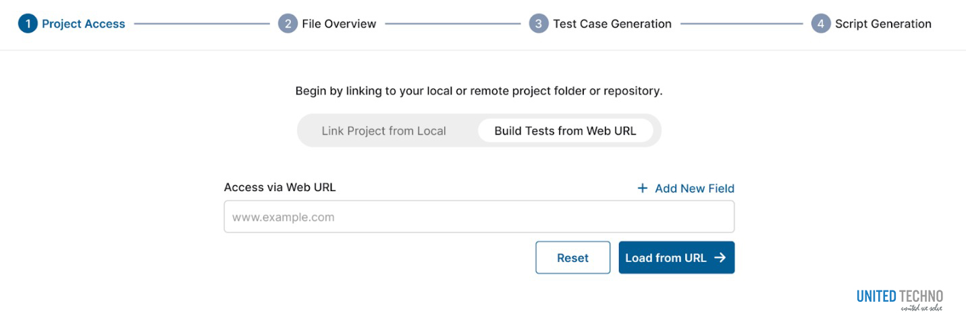Select the Build Tests from Web URL option
Viewport: 966px width, 335px height.
[565, 131]
